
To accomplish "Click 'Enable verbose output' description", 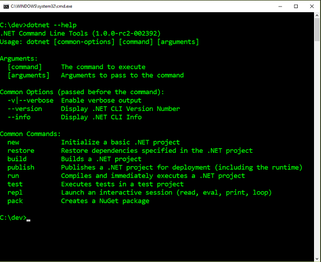I will click(102, 101).
